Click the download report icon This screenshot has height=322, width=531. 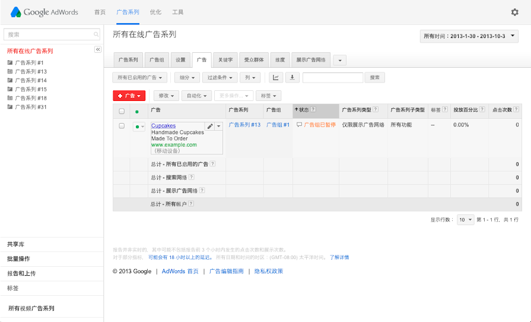(292, 77)
